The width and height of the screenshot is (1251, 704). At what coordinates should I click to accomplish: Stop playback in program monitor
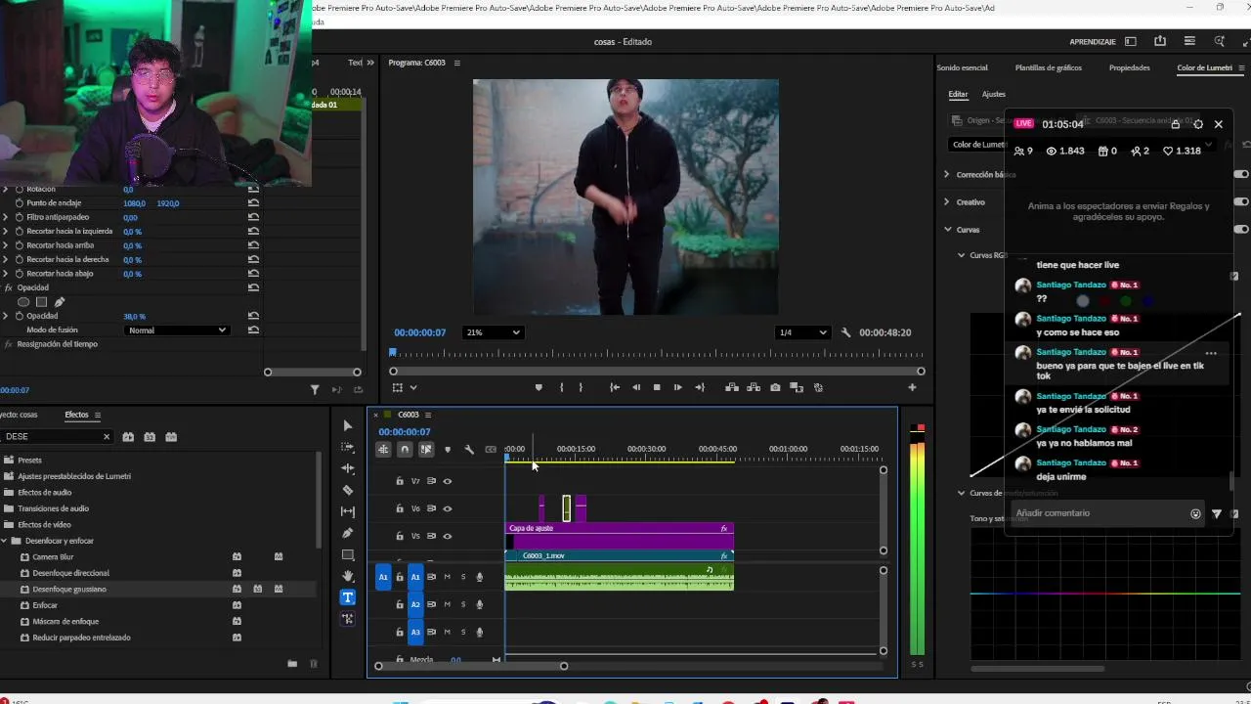657,387
